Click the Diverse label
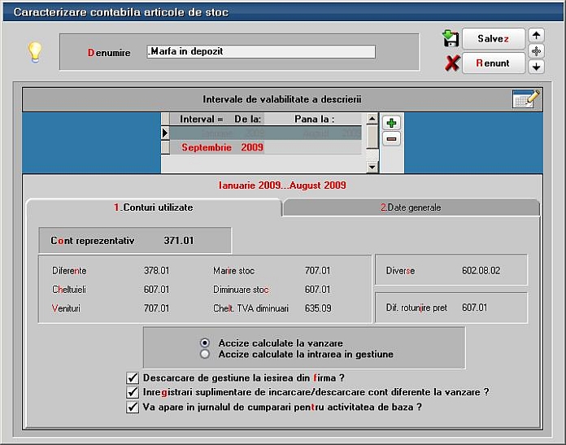 (x=400, y=271)
